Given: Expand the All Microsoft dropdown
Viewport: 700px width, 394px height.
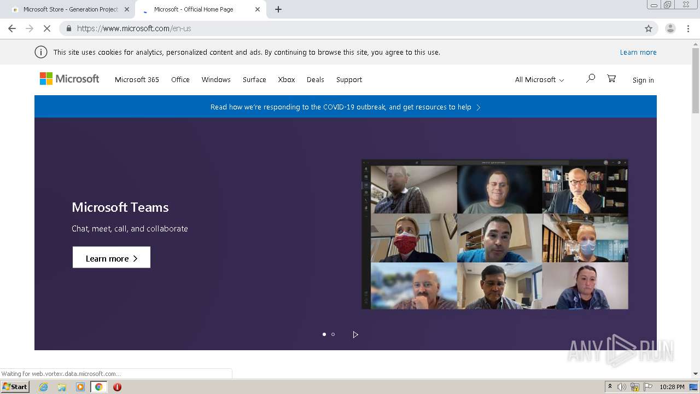Looking at the screenshot, I should 539,79.
